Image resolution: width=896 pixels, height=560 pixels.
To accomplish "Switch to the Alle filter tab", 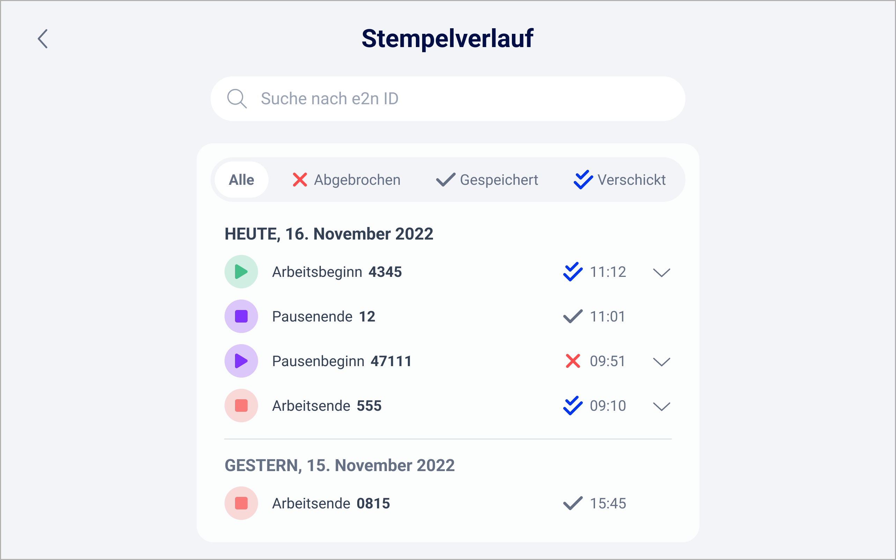I will point(241,180).
